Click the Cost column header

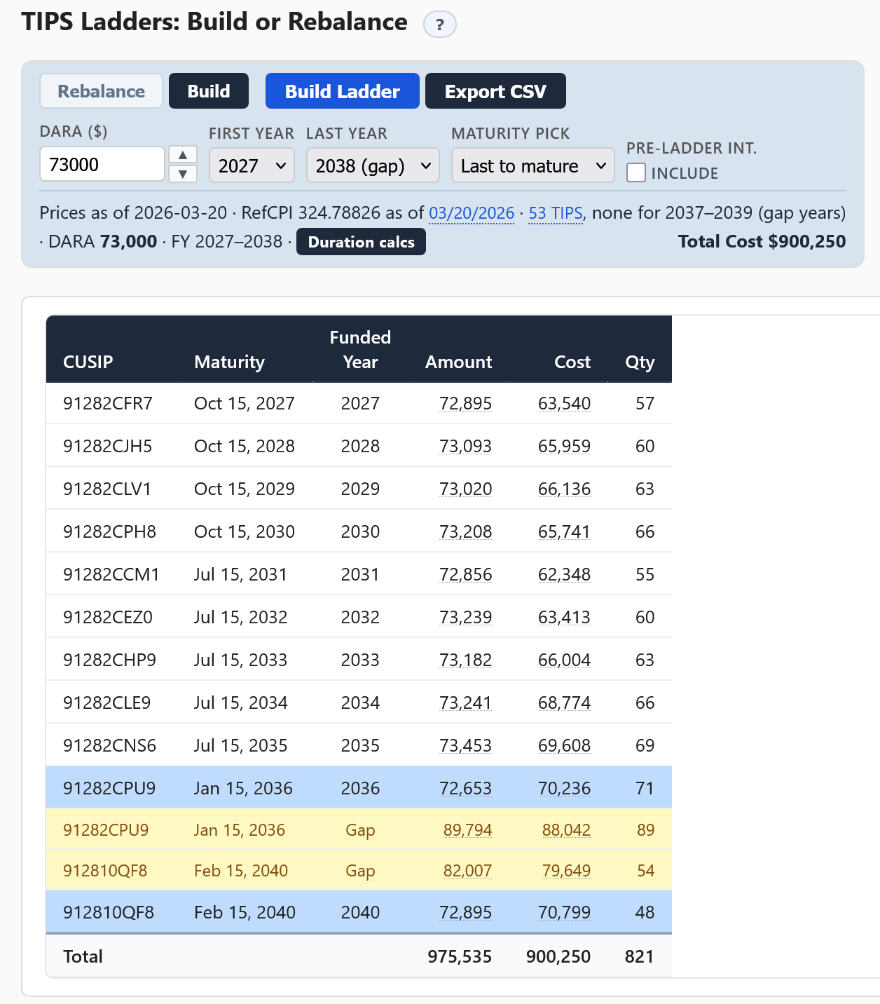(572, 362)
